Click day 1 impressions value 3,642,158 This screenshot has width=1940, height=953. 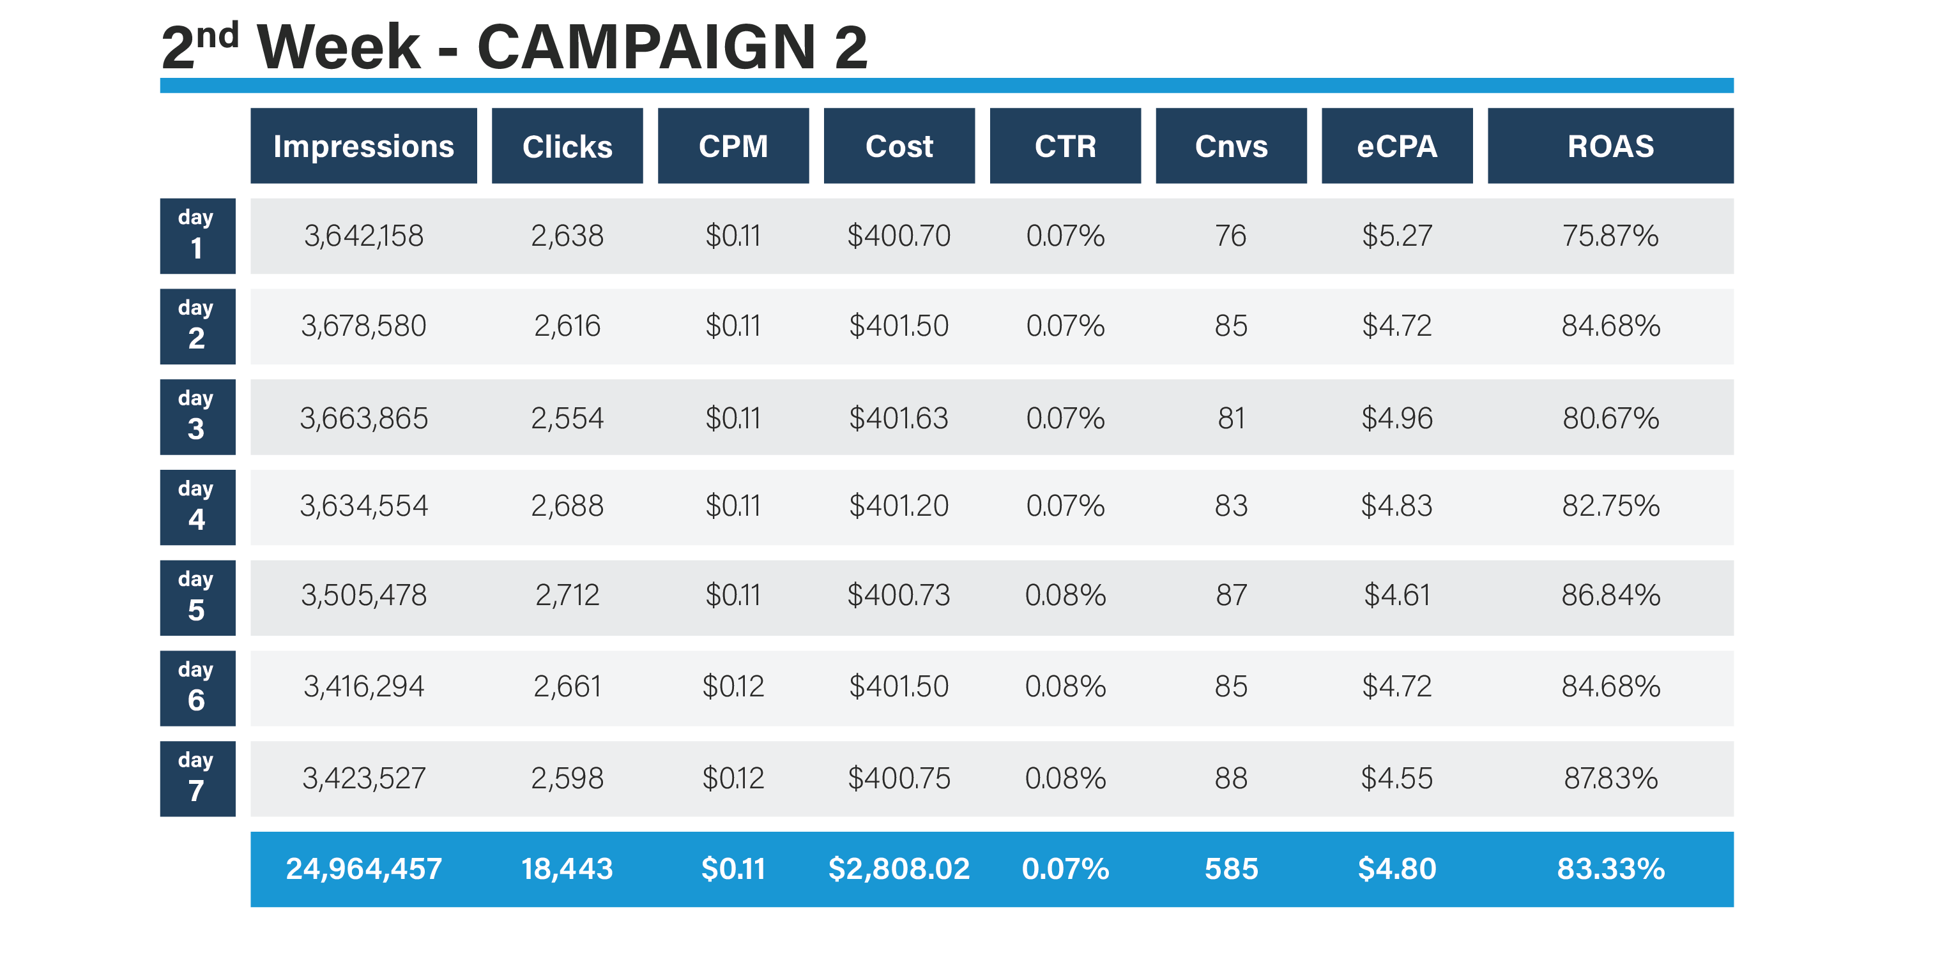coord(363,236)
